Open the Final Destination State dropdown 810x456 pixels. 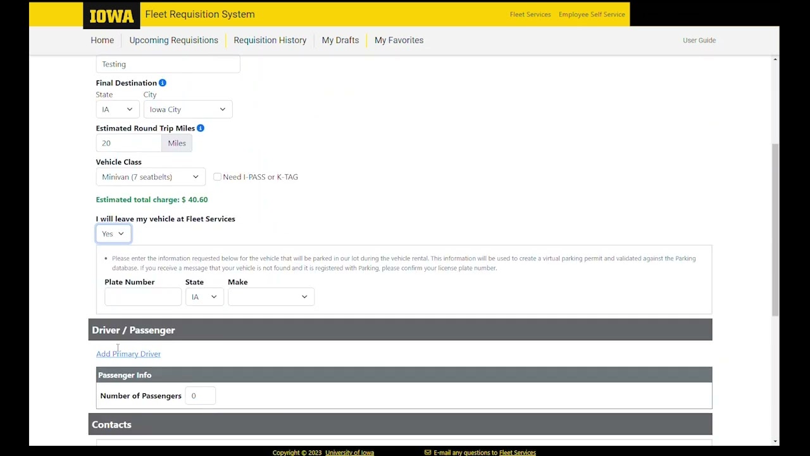tap(118, 110)
